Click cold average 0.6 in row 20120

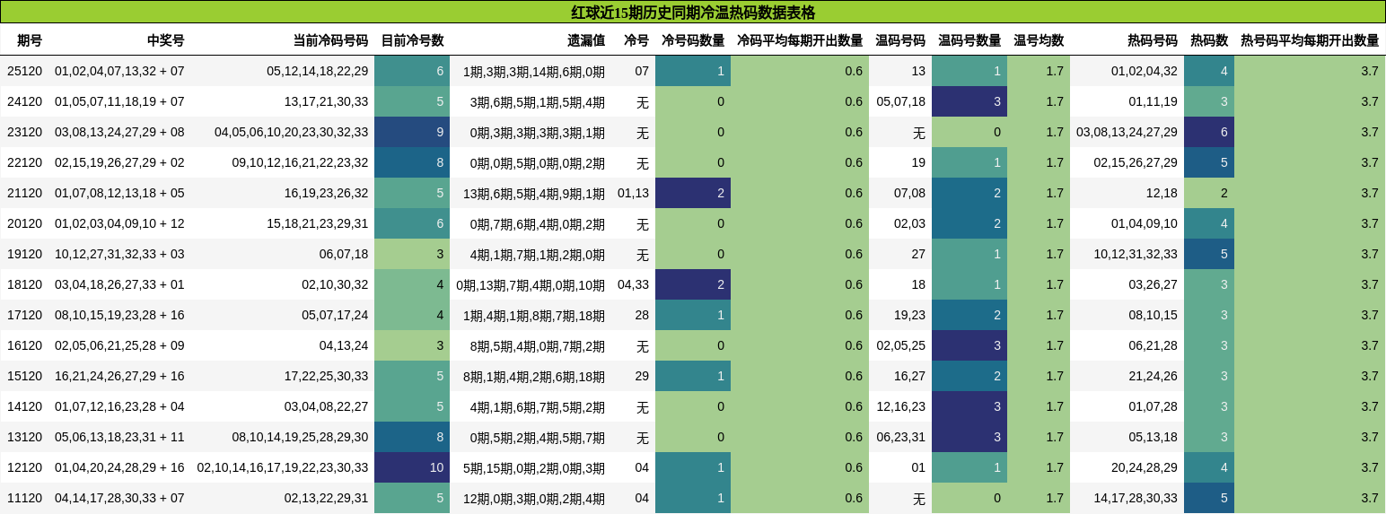pos(800,223)
